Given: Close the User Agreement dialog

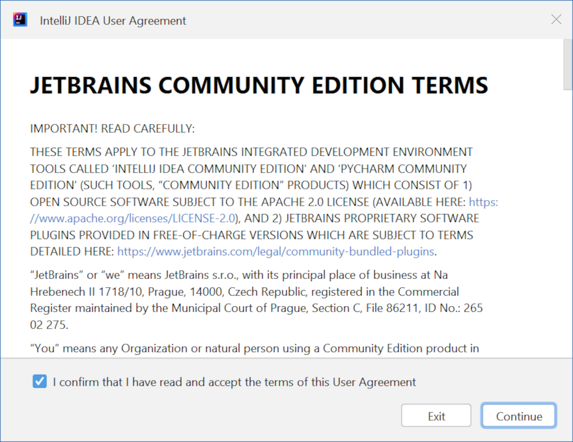Looking at the screenshot, I should pyautogui.click(x=556, y=20).
